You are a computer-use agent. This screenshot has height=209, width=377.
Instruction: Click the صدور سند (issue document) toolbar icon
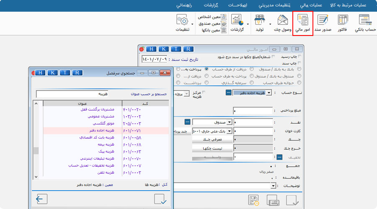(323, 23)
